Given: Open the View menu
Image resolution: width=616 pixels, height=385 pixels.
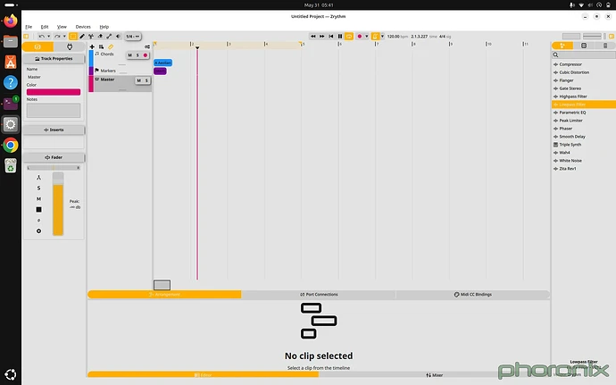Looking at the screenshot, I should coord(62,27).
